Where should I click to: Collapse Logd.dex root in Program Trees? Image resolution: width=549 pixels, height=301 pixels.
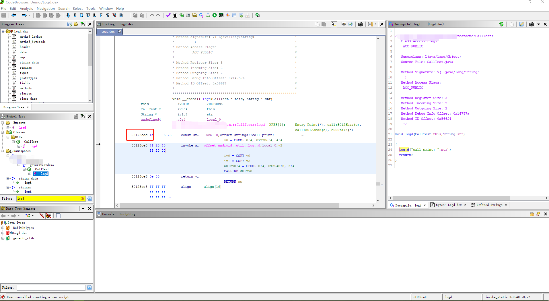pos(3,31)
